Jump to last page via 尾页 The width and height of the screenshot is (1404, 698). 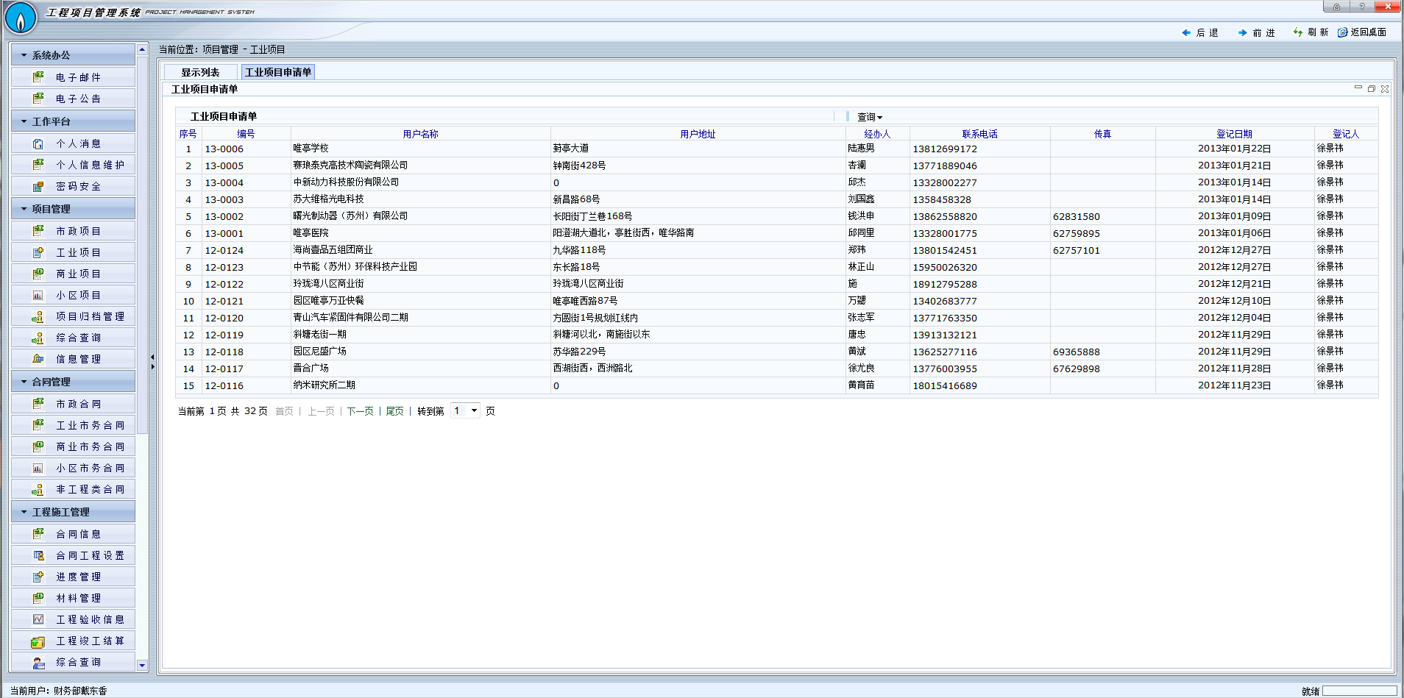(x=394, y=411)
